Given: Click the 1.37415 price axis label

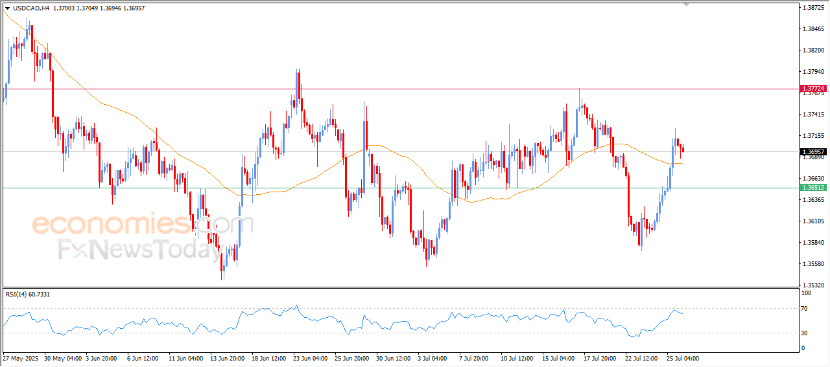Looking at the screenshot, I should click(x=813, y=114).
